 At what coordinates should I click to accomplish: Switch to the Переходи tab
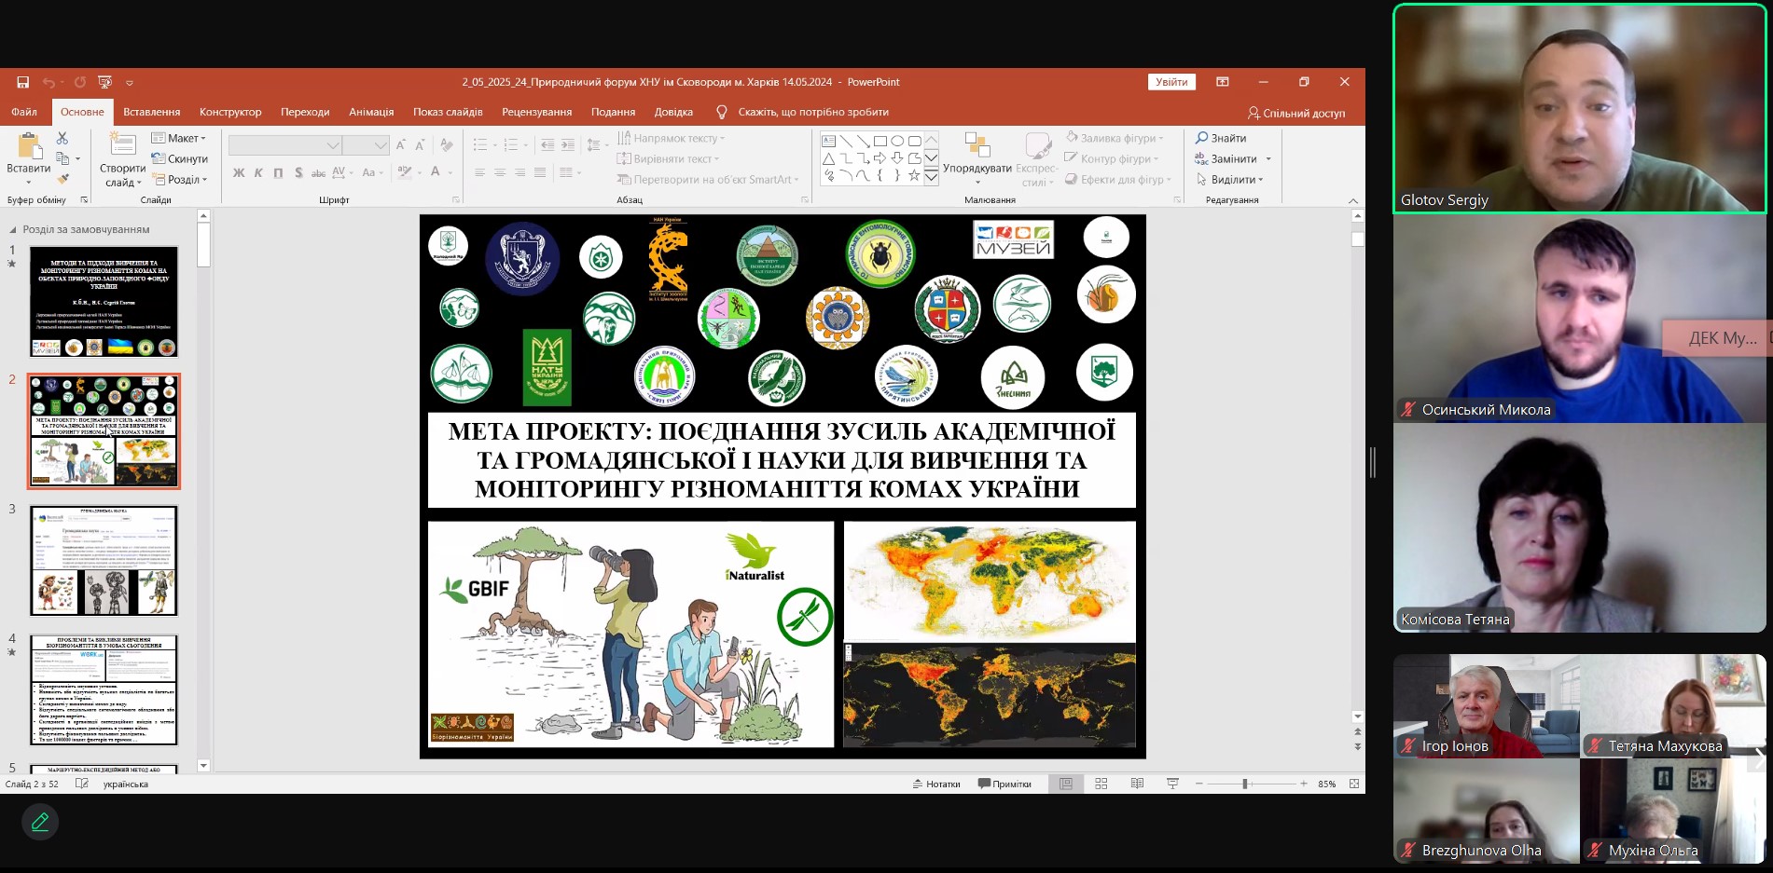305,112
